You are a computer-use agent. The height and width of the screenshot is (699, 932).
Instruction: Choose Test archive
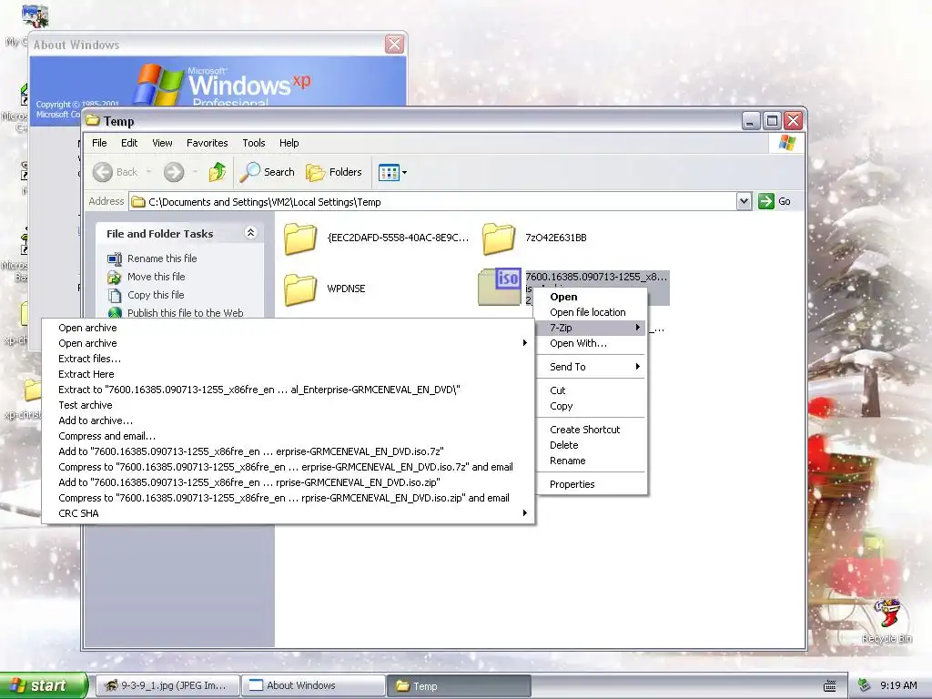288,405
